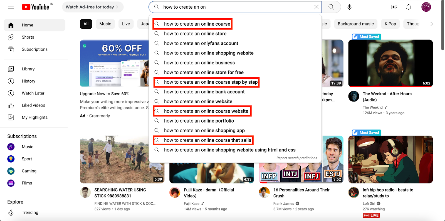445x221 pixels.
Task: Open Lofi Girl channel avatar
Action: (354, 192)
